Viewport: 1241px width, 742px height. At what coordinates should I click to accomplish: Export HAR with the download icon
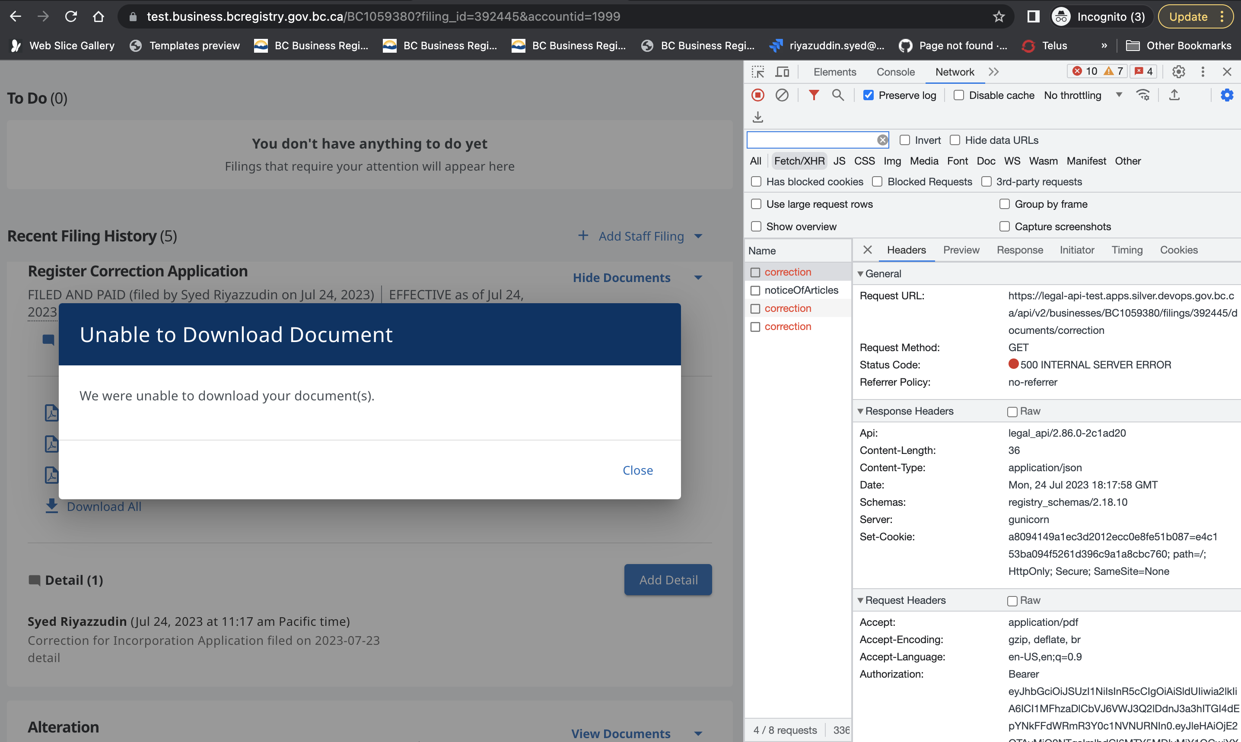click(758, 117)
